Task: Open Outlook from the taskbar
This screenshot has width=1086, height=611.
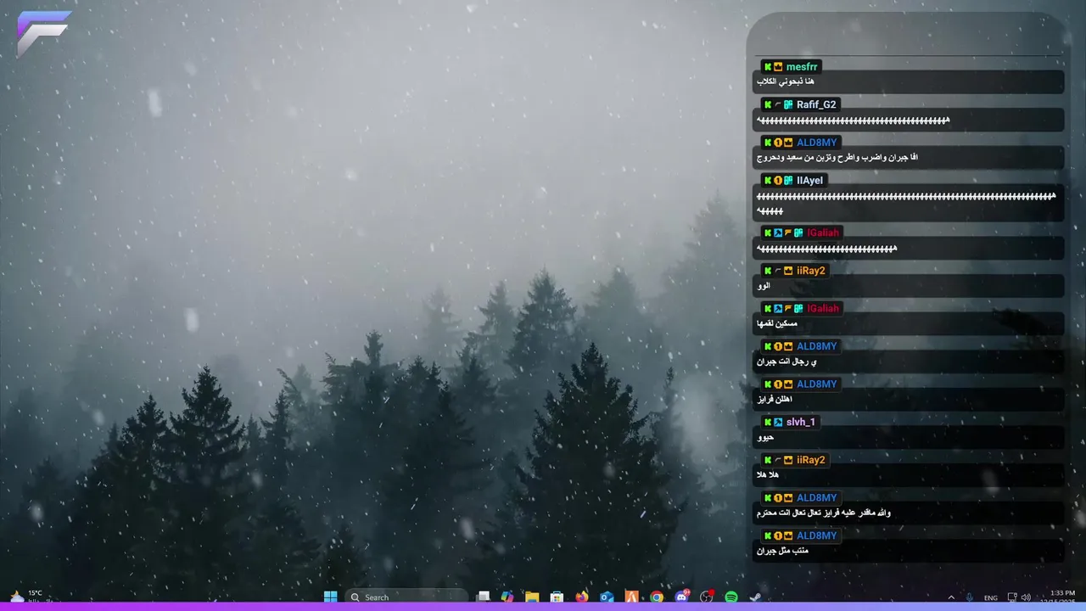Action: [607, 597]
